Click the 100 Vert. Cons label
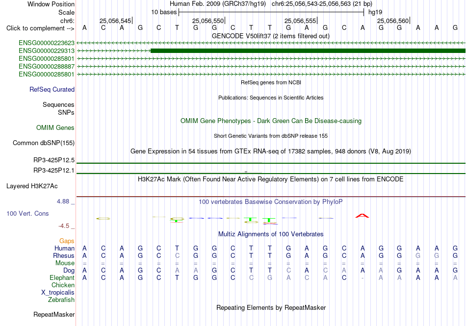This screenshot has height=326, width=466. coord(27,213)
